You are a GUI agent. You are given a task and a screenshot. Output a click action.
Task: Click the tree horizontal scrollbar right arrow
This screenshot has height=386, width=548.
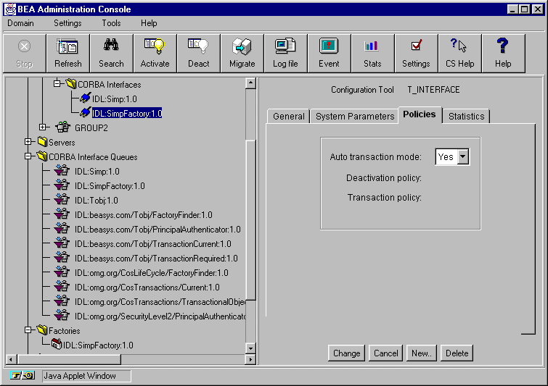pos(250,359)
